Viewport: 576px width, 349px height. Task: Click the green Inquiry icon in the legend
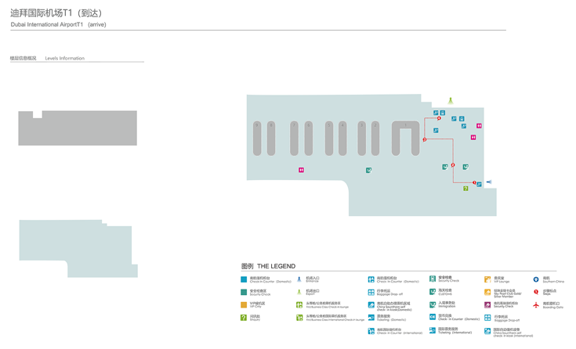coord(244,317)
